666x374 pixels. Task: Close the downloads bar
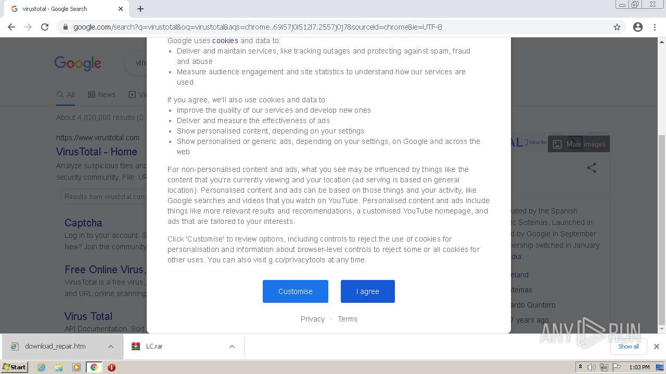tap(657, 346)
